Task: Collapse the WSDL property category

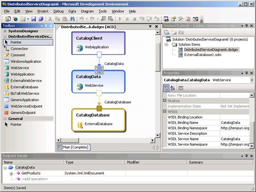Action: pos(165,112)
